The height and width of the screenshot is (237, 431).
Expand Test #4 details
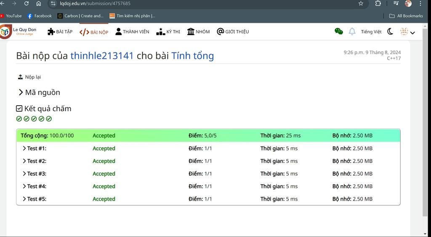coord(35,186)
